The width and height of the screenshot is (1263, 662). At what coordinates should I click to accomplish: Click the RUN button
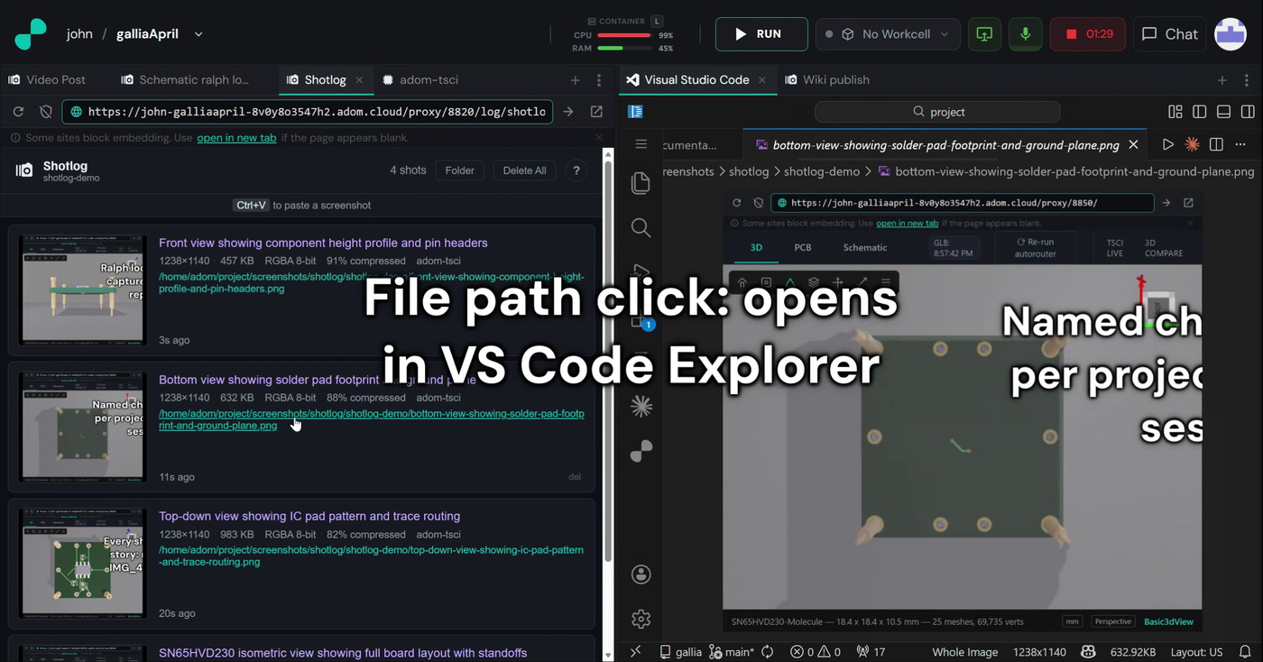pos(760,33)
